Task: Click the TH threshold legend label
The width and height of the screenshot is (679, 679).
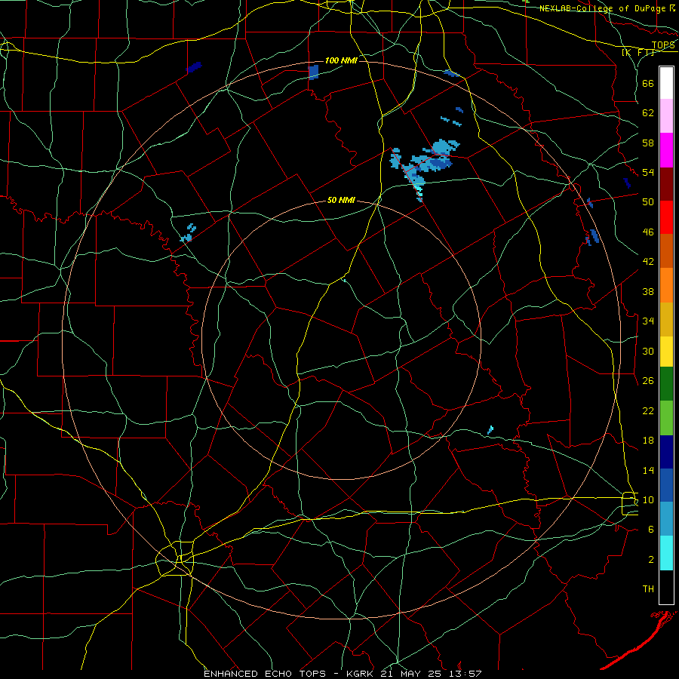Action: (648, 589)
